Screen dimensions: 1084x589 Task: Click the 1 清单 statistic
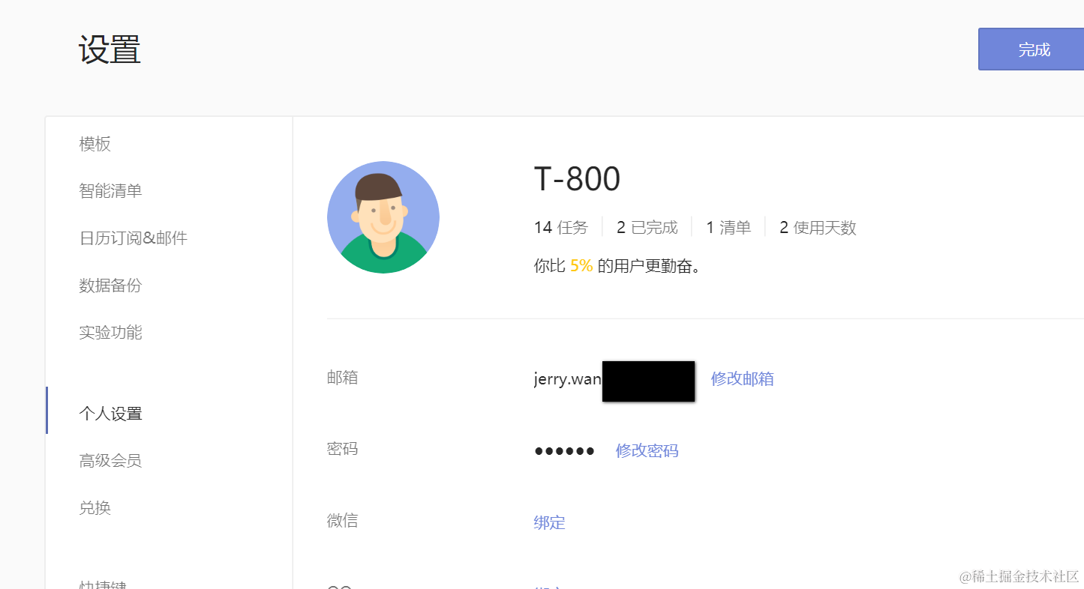pyautogui.click(x=728, y=227)
